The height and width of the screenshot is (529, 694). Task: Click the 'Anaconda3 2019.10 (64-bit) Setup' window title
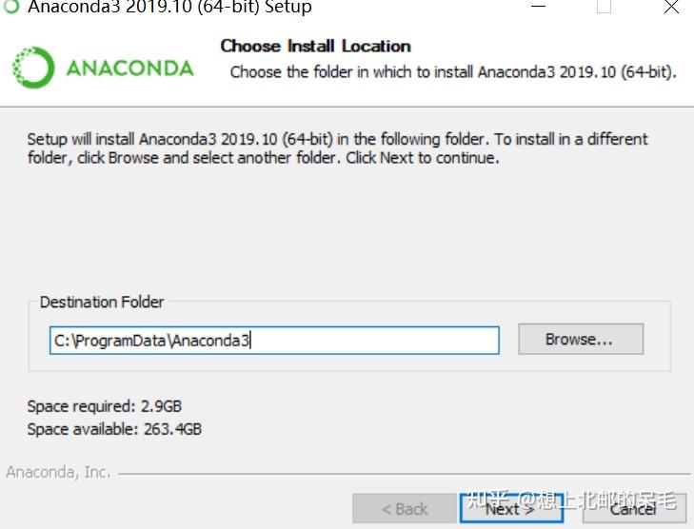click(x=170, y=7)
